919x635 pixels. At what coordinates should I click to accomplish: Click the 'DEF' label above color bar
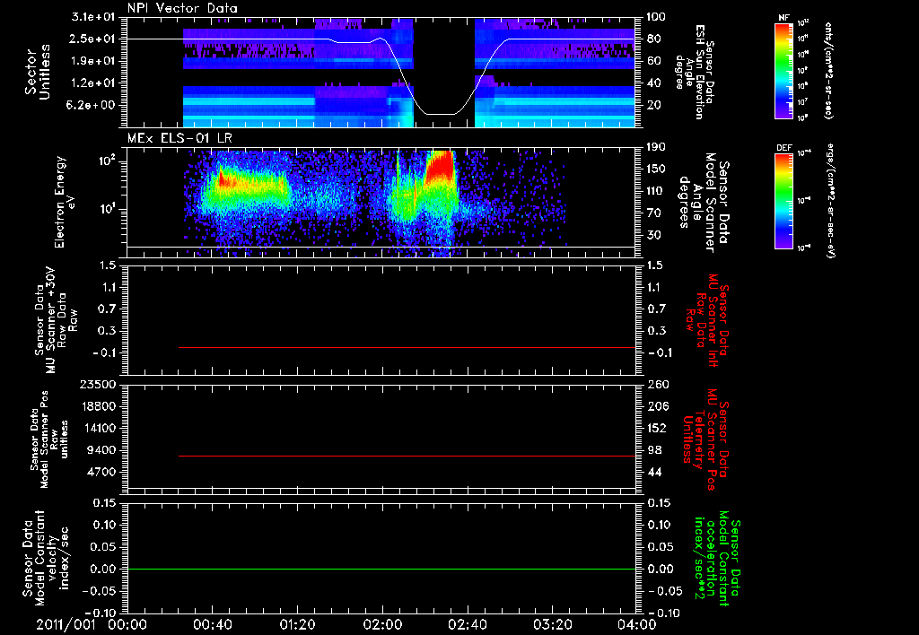click(x=783, y=148)
